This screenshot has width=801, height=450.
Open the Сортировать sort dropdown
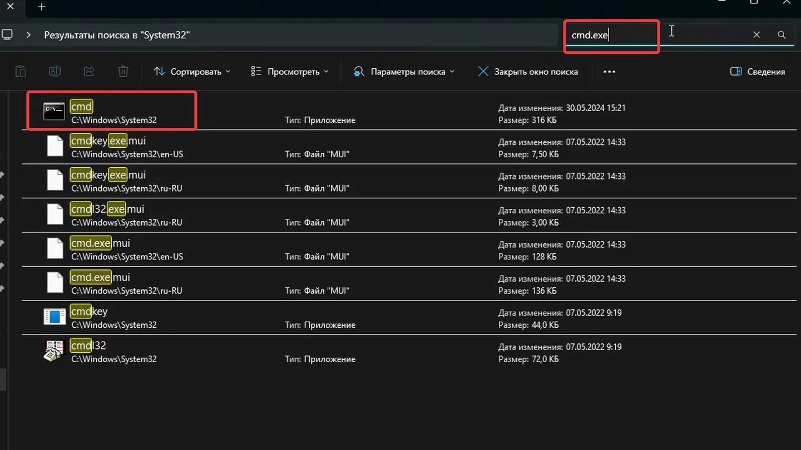click(x=192, y=72)
